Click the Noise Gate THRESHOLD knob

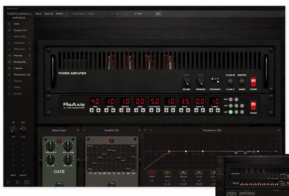(x=50, y=146)
